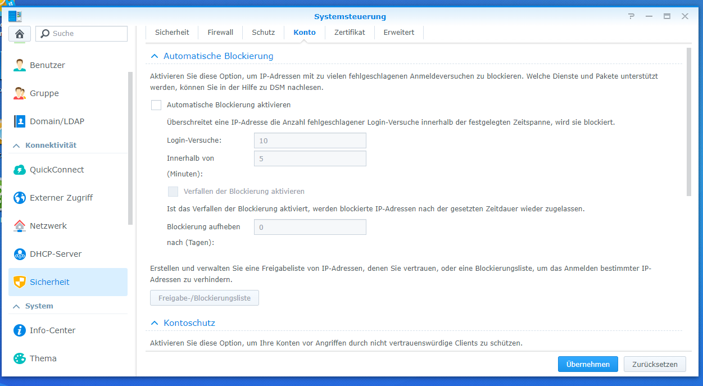Viewport: 703px width, 386px height.
Task: Open DHCP-Server via its icon
Action: coord(20,254)
